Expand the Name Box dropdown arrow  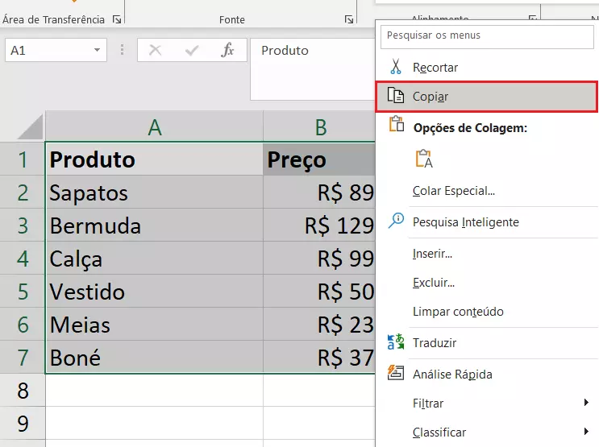(98, 51)
